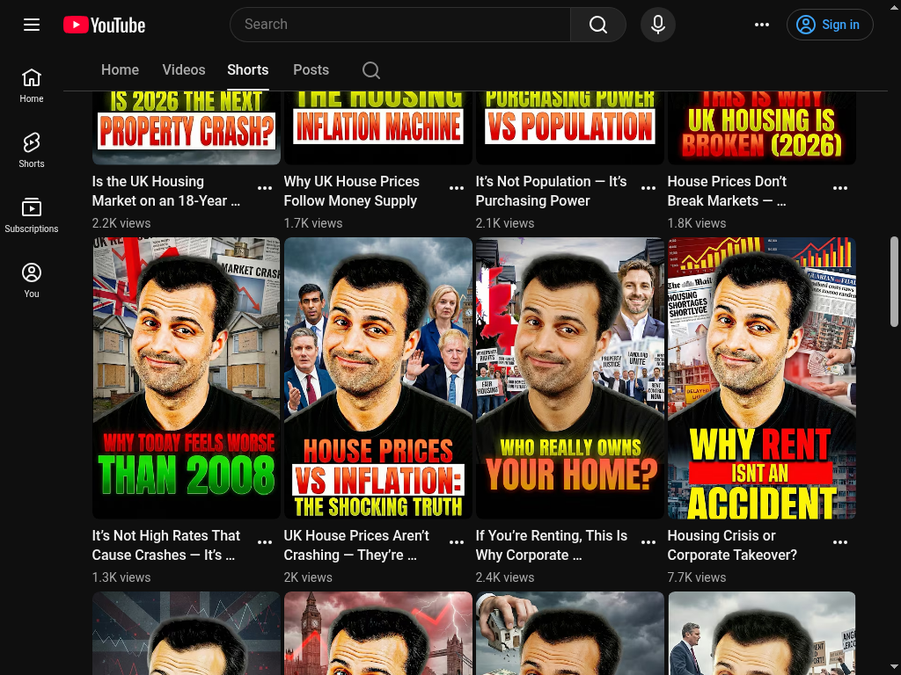The width and height of the screenshot is (901, 675).
Task: Open the Union Jack chart thumbnail in bottom row
Action: [x=187, y=633]
